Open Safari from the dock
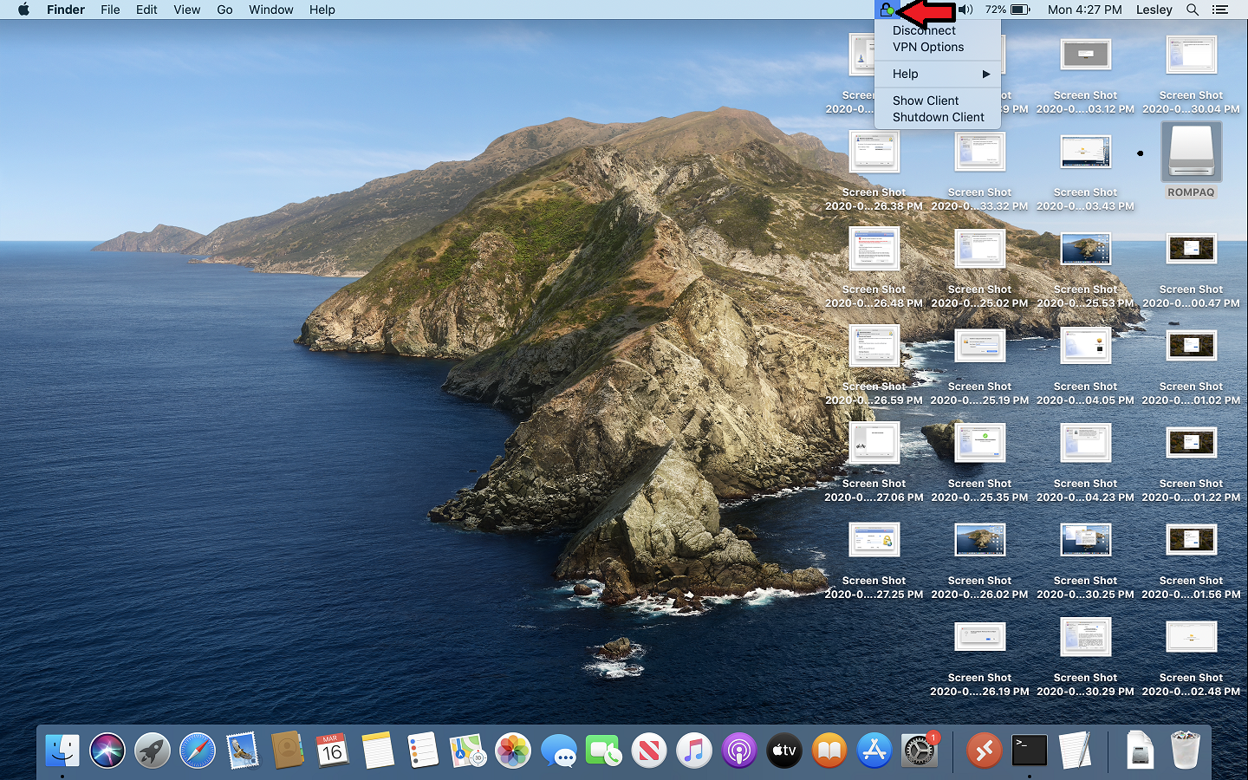 click(198, 751)
